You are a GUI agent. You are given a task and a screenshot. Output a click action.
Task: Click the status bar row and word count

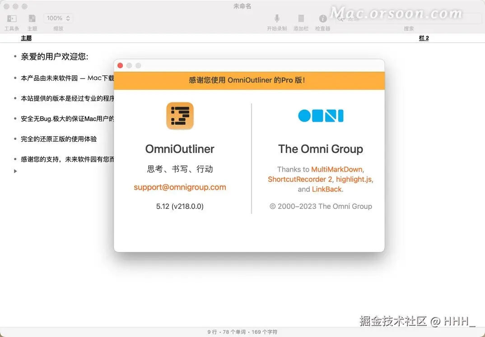(242, 332)
